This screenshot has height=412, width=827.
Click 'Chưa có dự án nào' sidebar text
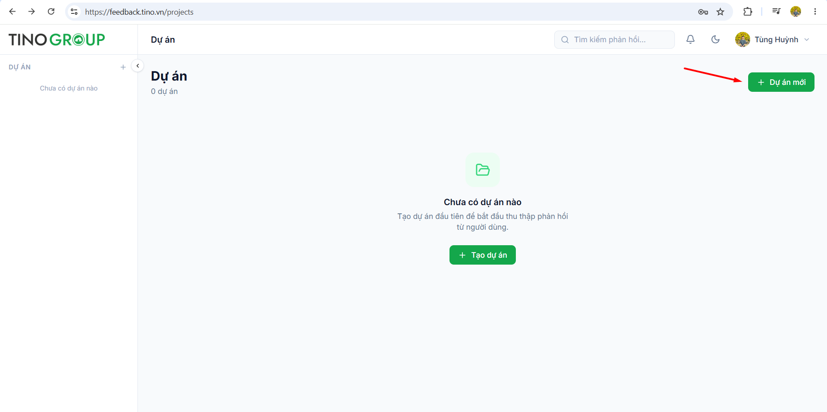(x=69, y=88)
